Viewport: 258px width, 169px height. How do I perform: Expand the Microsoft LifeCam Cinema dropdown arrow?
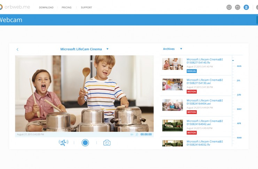(x=108, y=49)
